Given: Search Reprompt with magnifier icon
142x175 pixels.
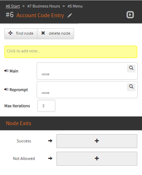Looking at the screenshot, I should 131,87.
